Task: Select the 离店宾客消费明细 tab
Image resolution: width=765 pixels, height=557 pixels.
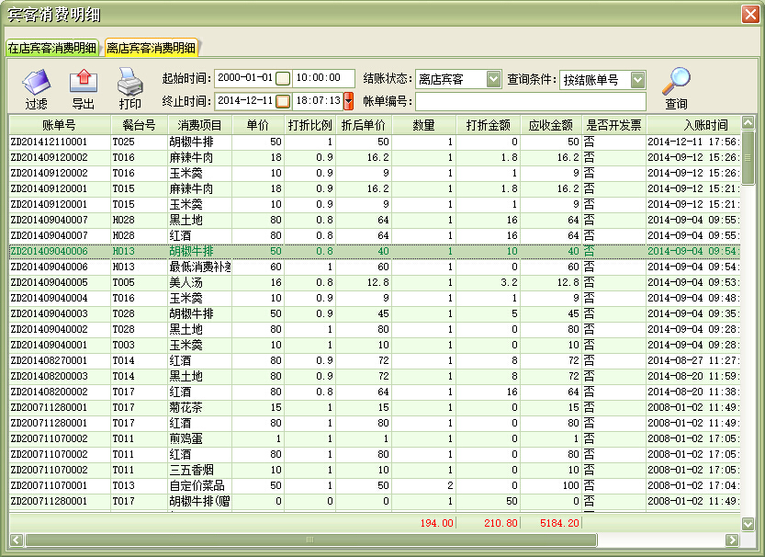Action: click(x=151, y=48)
